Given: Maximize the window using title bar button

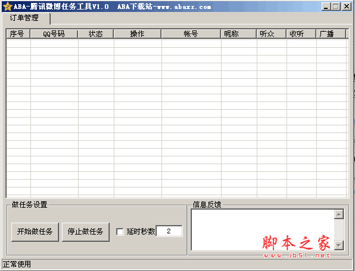Looking at the screenshot, I should click(336, 7).
